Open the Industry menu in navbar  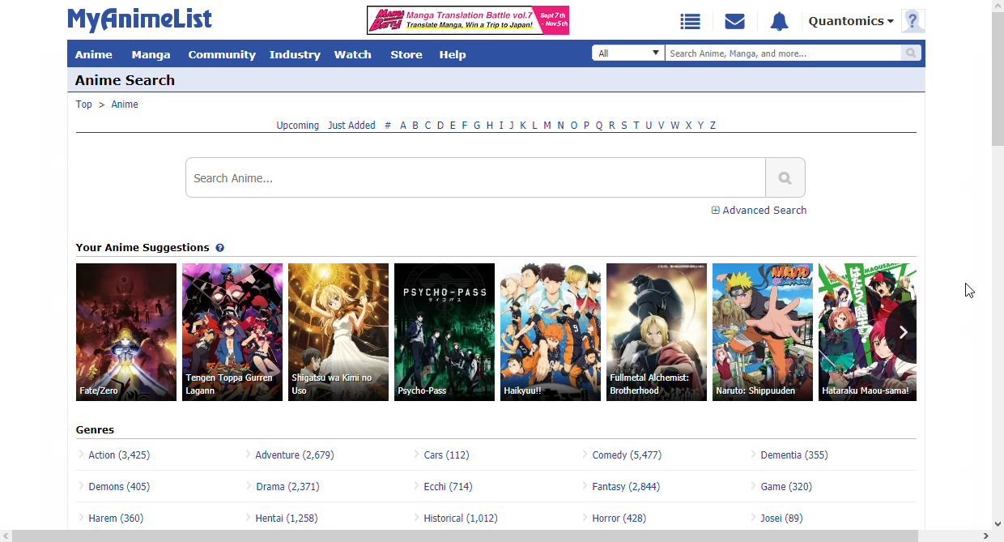pyautogui.click(x=295, y=55)
